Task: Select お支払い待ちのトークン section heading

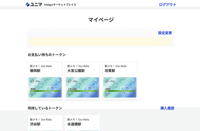Action: click(47, 55)
